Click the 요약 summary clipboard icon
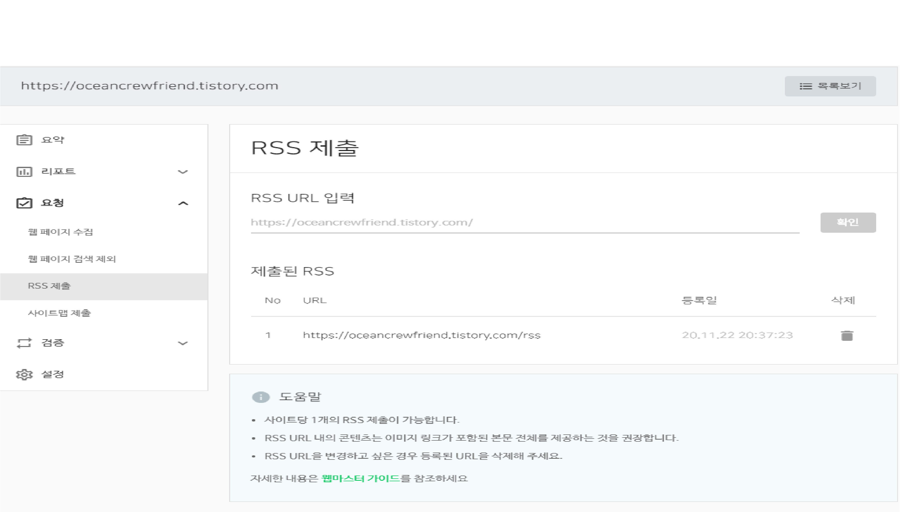 24,140
